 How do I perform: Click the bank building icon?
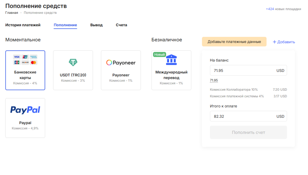coord(171,60)
